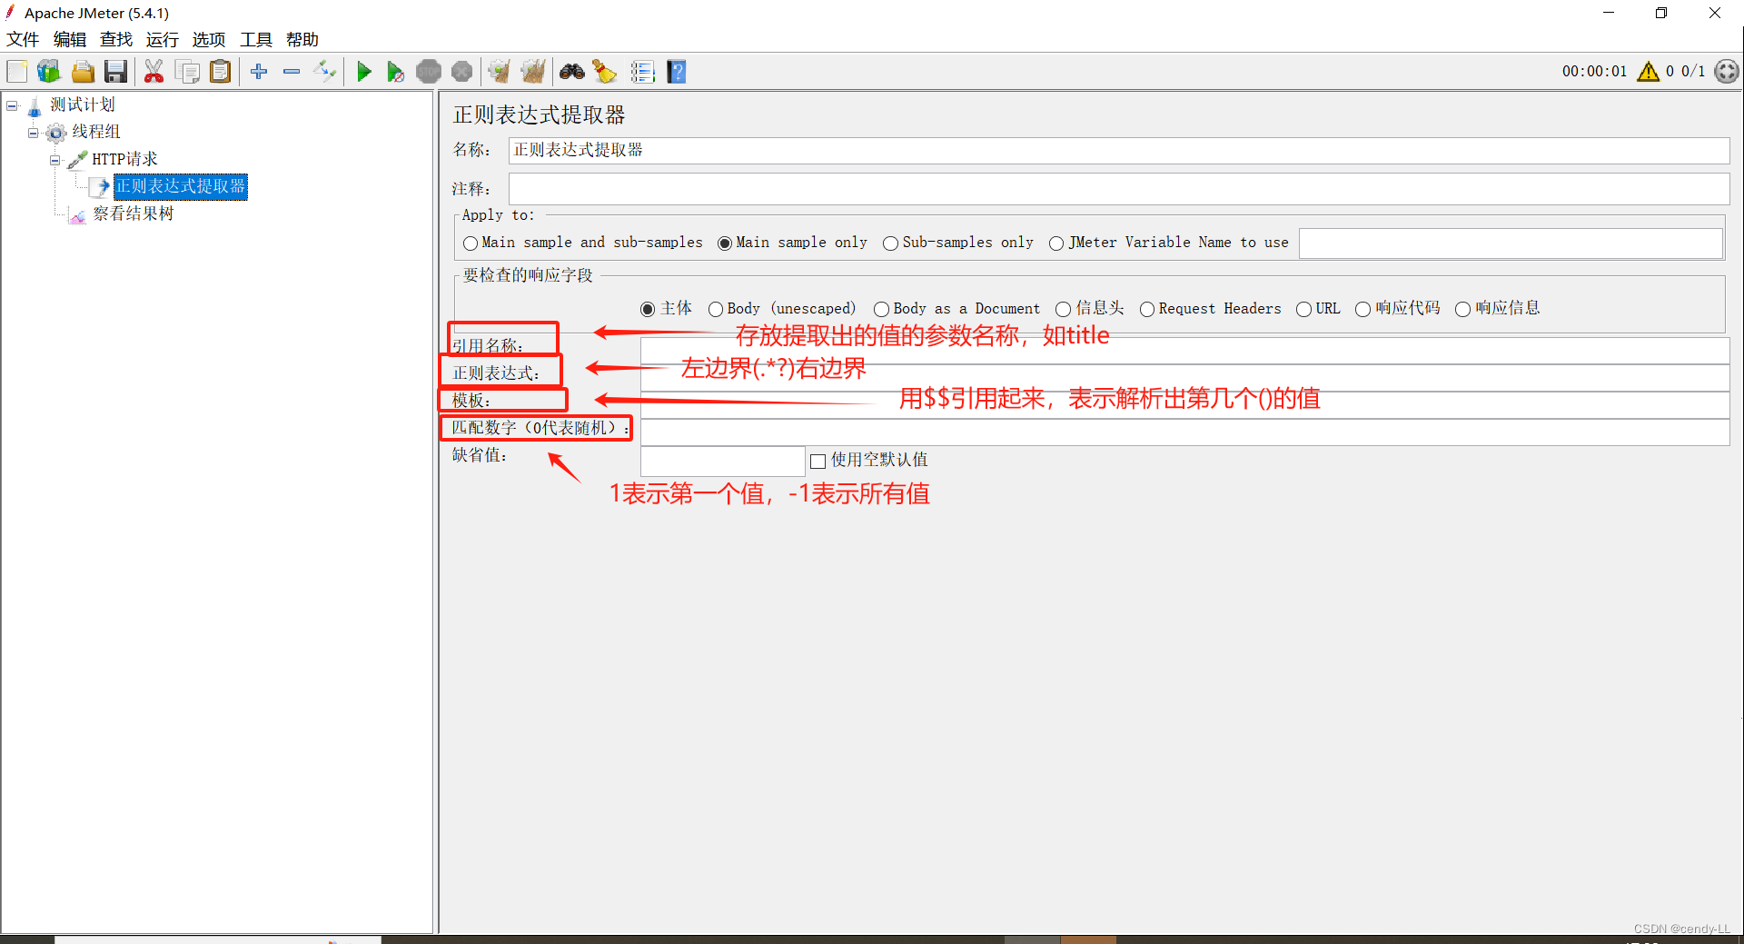
Task: Select 正则表达式提取器 tree node
Action: [181, 187]
